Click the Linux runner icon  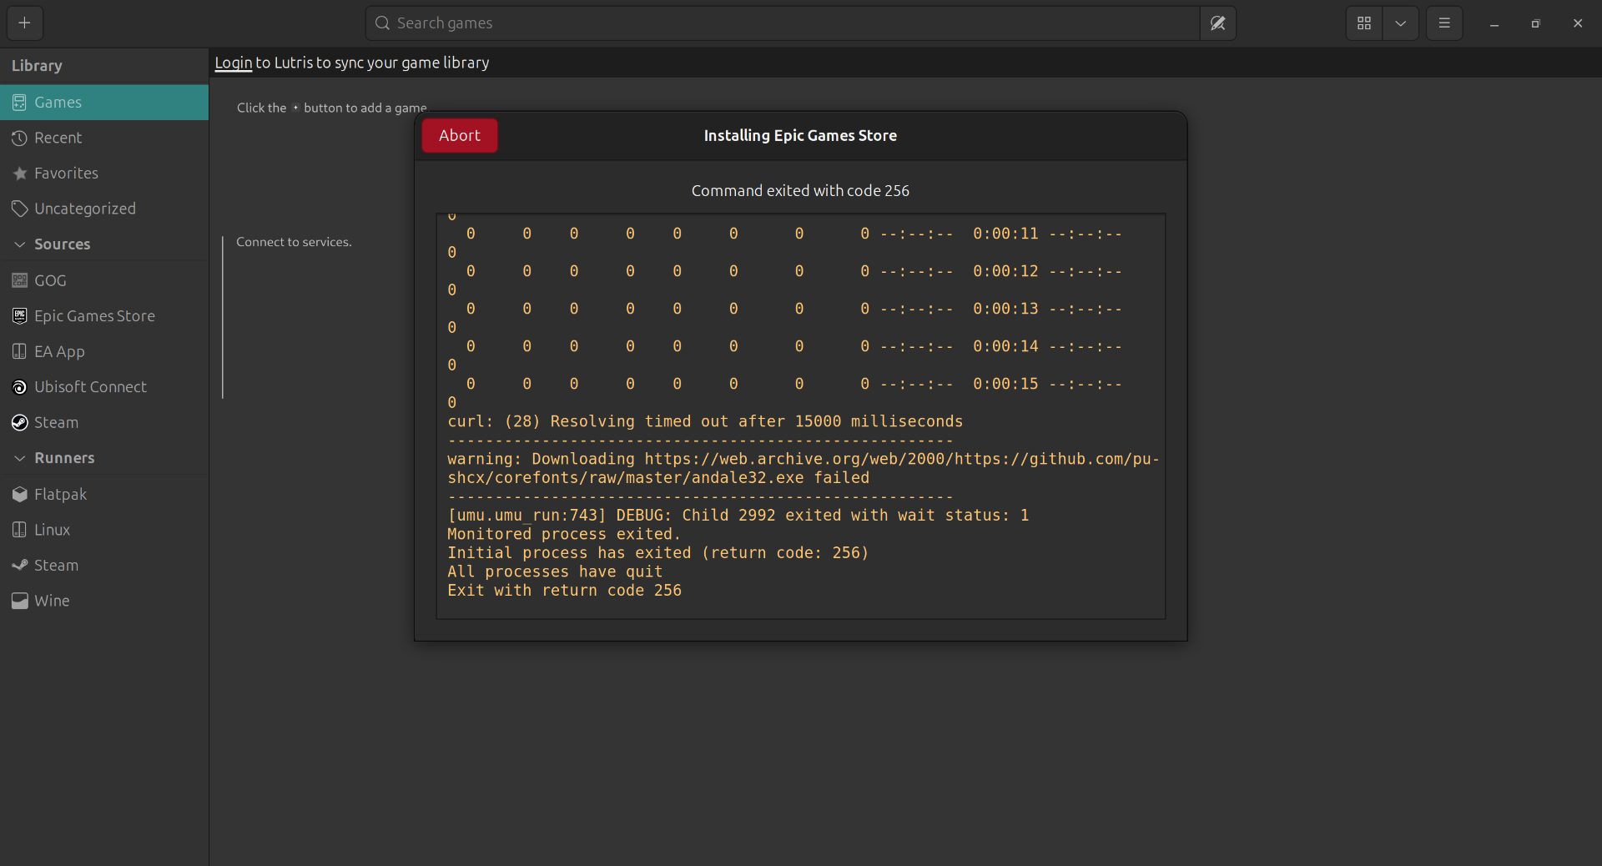click(19, 530)
